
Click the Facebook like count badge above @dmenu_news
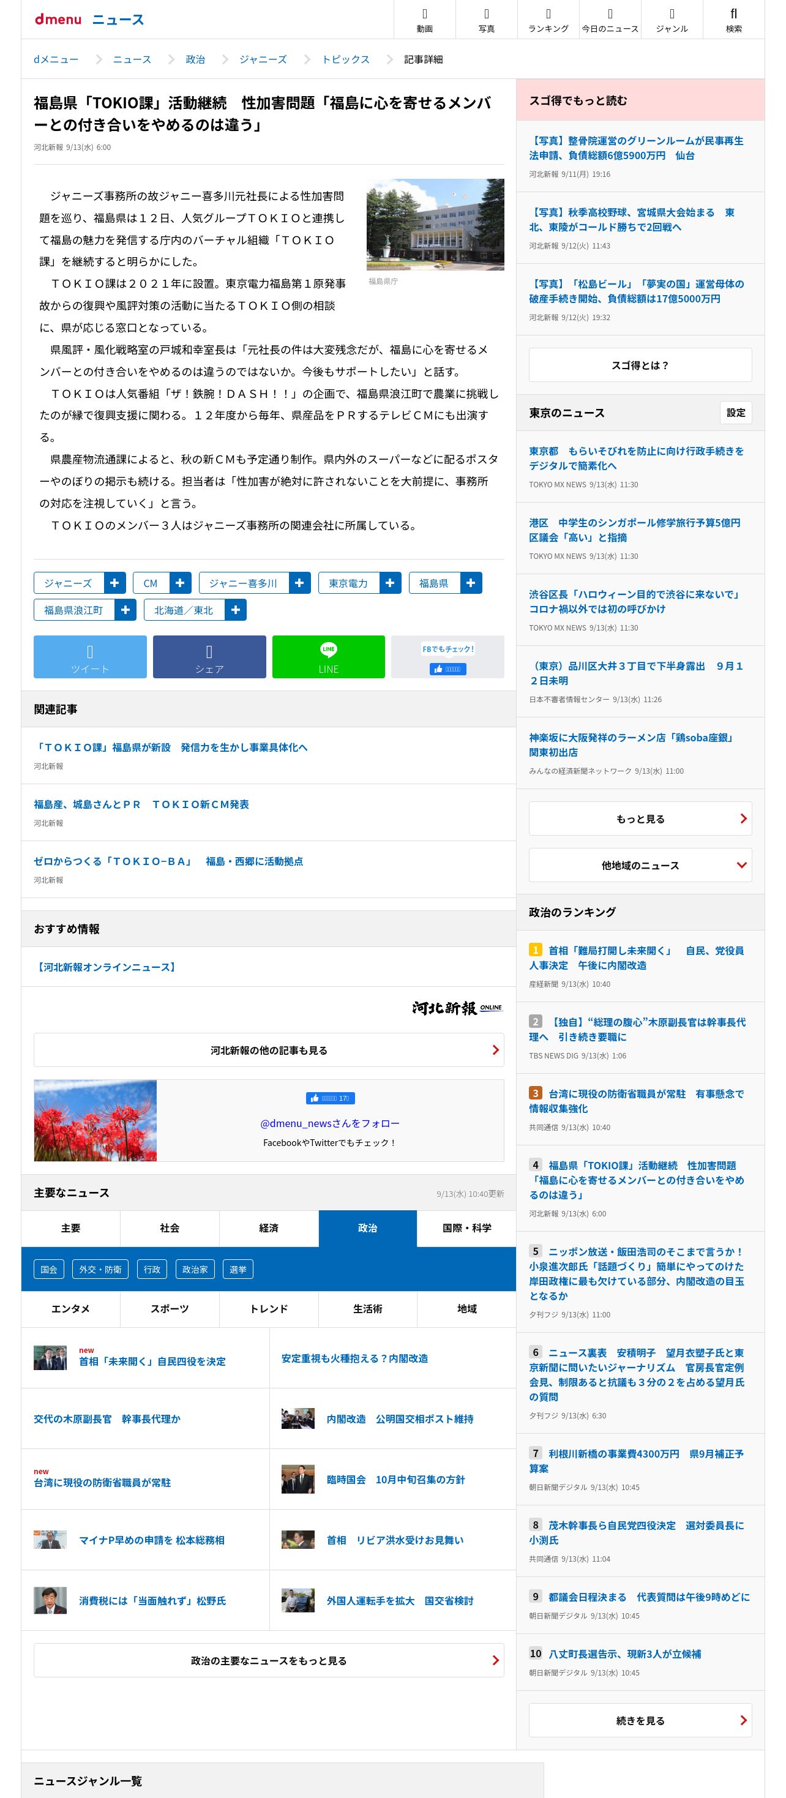click(x=330, y=1098)
